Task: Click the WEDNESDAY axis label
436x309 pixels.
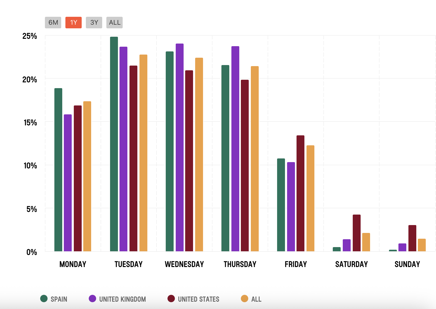Action: pyautogui.click(x=184, y=264)
